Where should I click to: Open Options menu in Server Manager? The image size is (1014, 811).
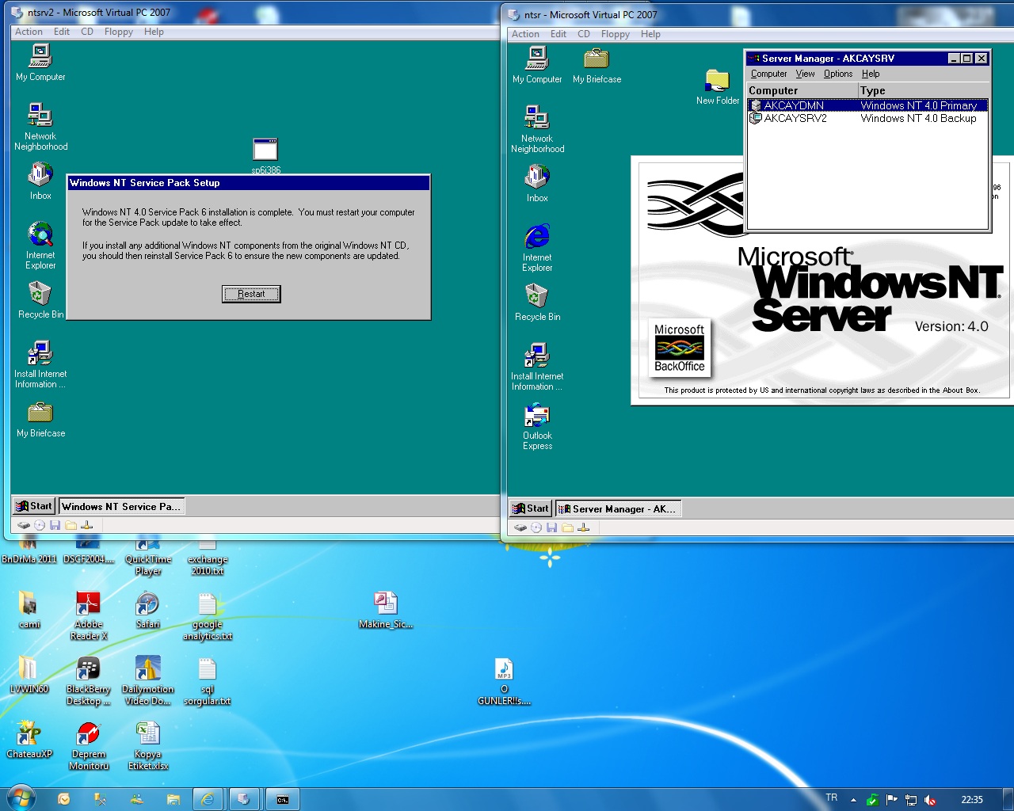(838, 74)
